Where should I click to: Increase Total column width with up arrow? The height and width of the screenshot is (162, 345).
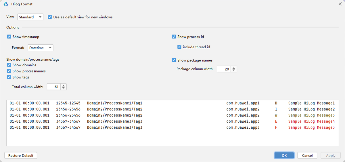click(64, 85)
